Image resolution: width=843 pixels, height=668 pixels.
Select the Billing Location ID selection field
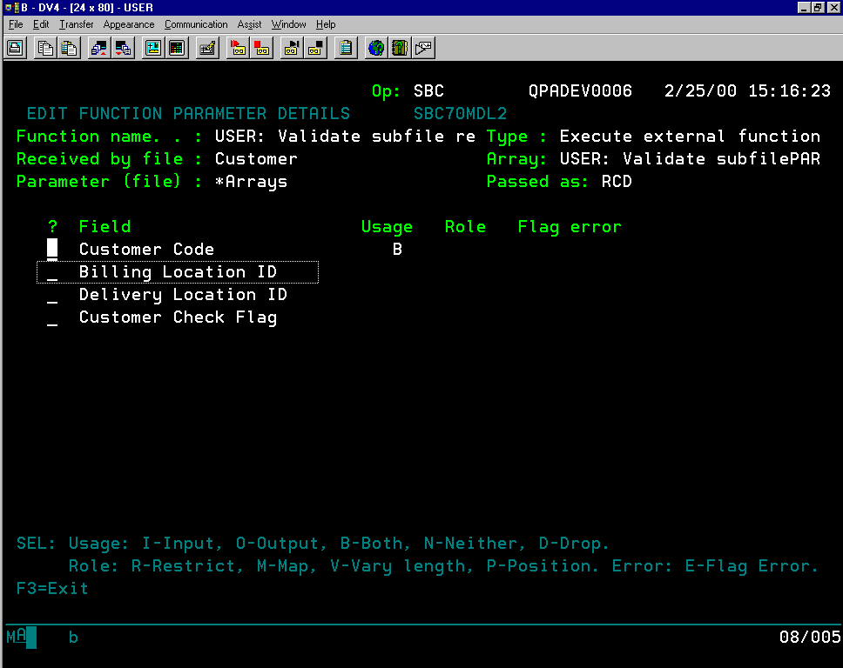click(x=52, y=272)
